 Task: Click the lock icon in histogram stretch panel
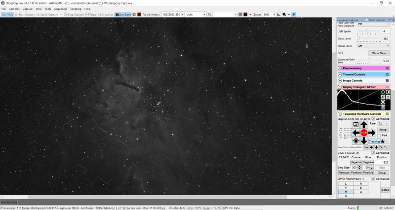[388, 97]
